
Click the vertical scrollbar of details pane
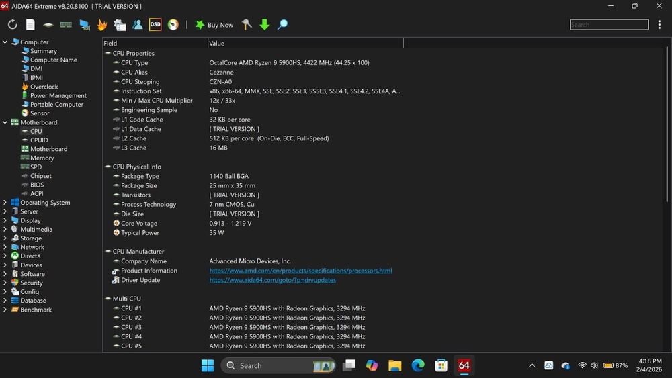667,124
